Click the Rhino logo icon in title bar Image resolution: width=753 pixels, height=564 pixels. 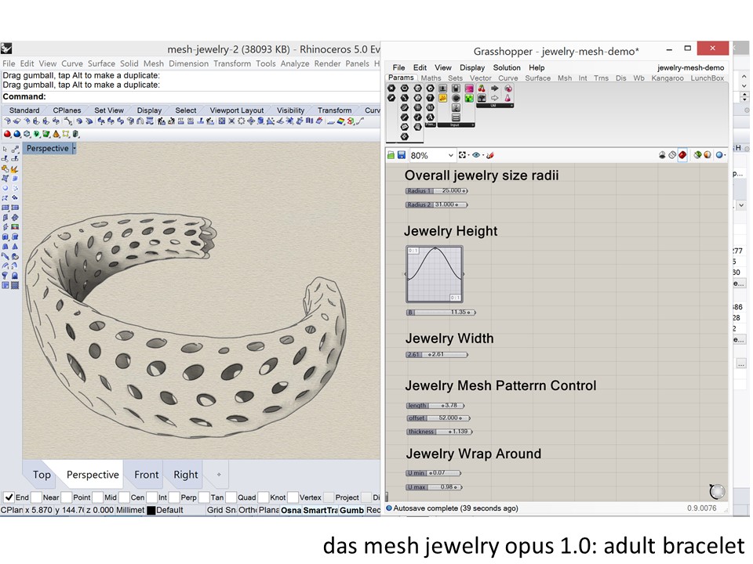pos(6,49)
